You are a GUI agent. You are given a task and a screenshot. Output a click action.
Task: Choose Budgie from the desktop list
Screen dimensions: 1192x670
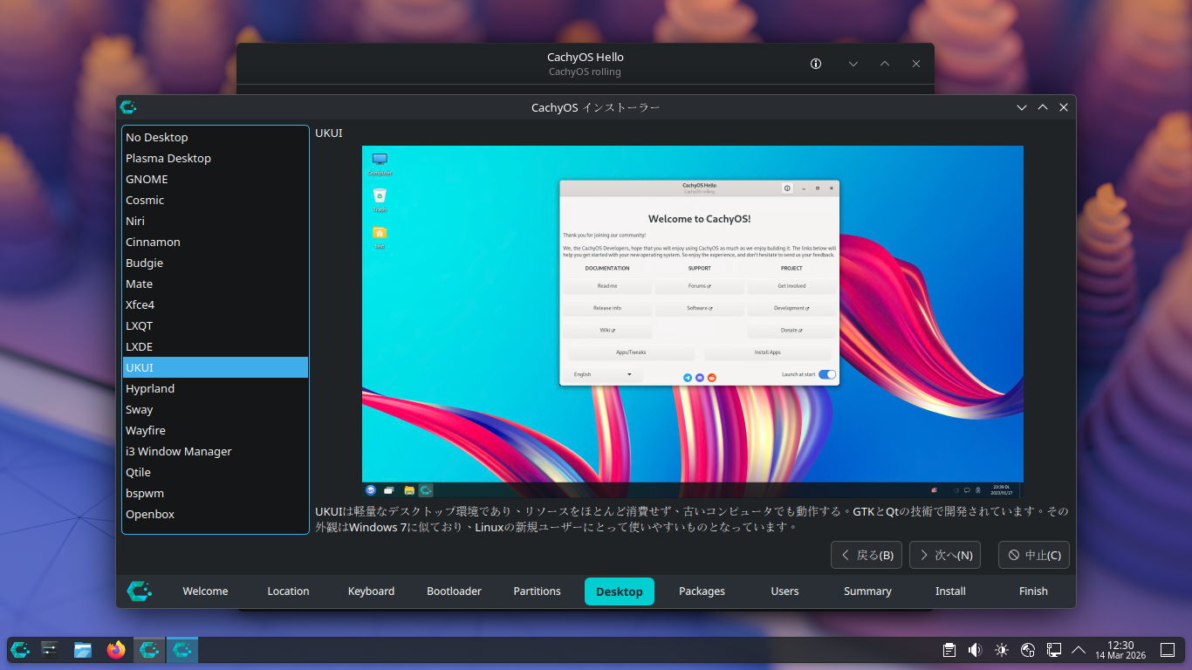coord(216,263)
